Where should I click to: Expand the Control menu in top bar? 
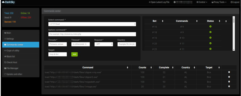point(202,2)
